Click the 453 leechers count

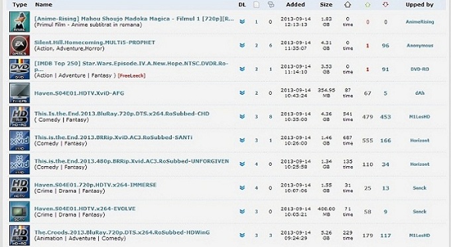385,117
